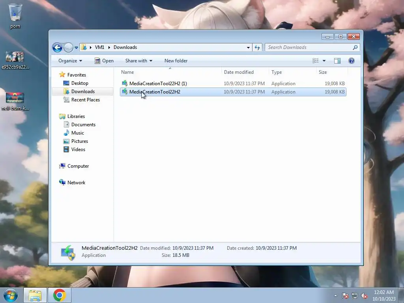The image size is (404, 303).
Task: Select MediaCreationTool22H2 (1) file
Action: point(233,84)
